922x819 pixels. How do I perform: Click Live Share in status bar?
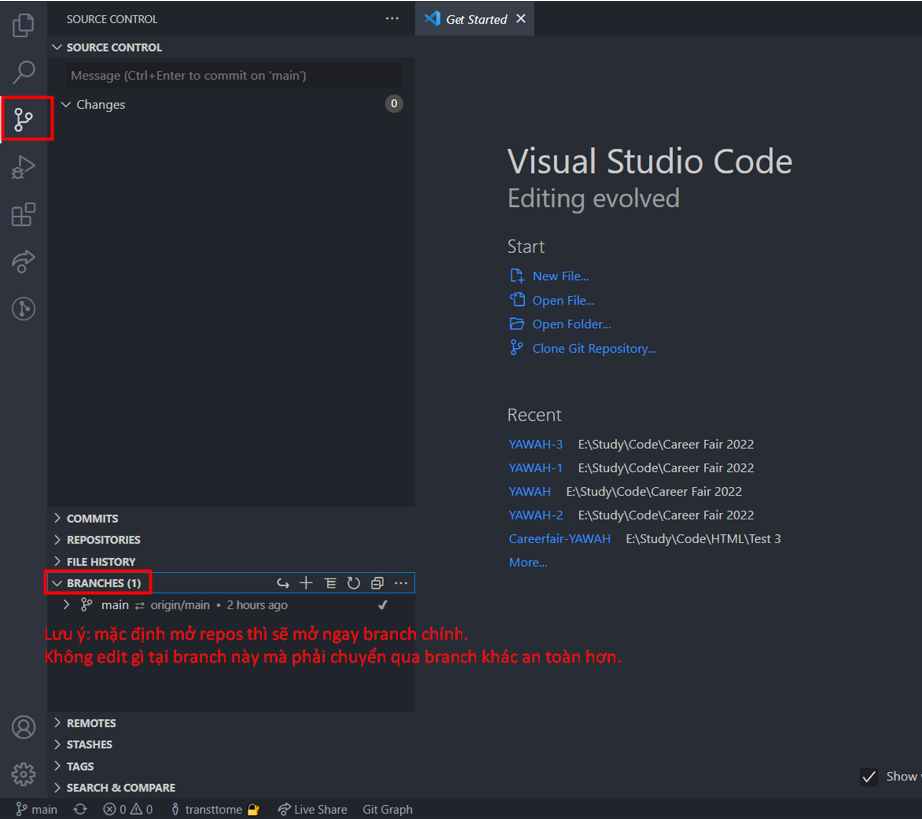[x=313, y=810]
